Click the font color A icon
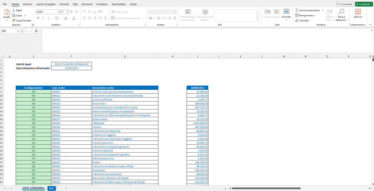This screenshot has height=191, width=374. point(74,18)
